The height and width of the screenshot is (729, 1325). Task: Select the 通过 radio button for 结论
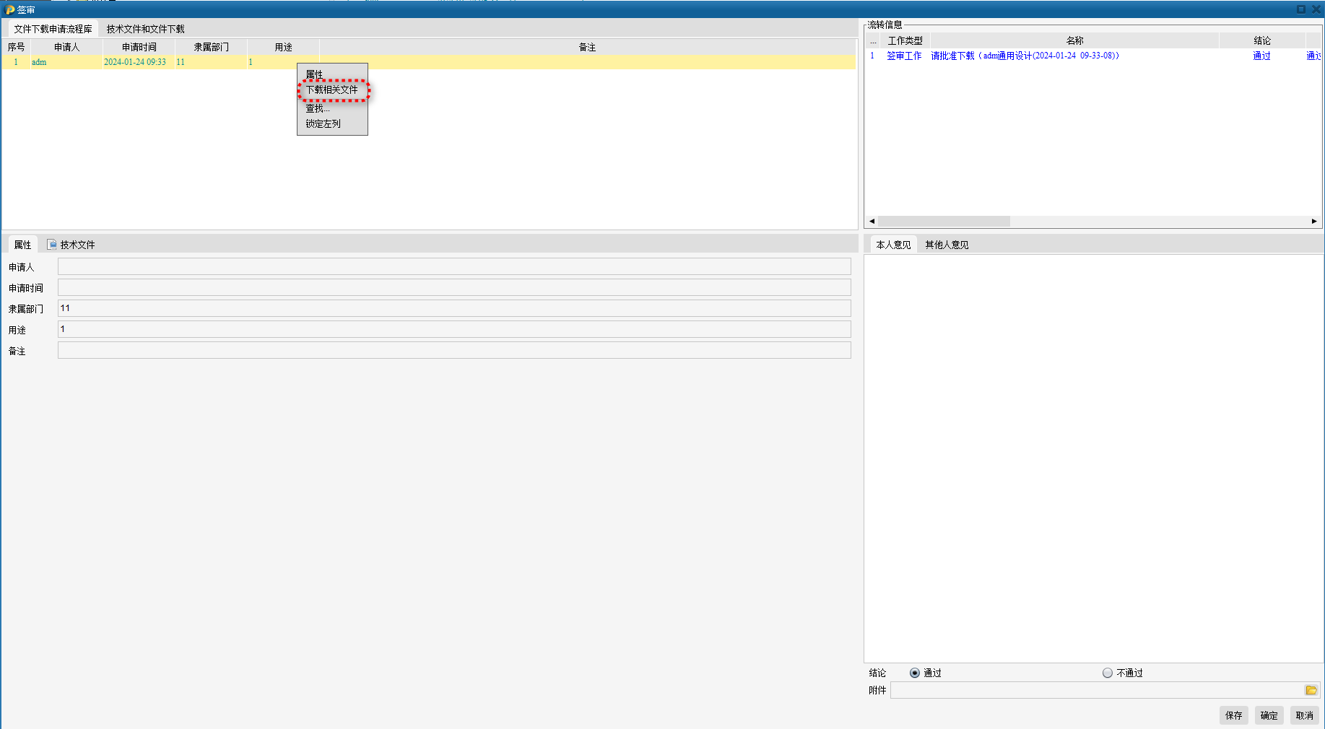[x=915, y=673]
